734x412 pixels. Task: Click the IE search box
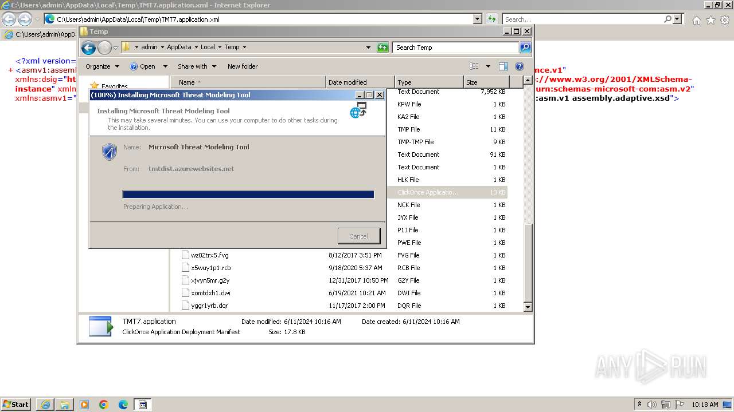[x=583, y=19]
